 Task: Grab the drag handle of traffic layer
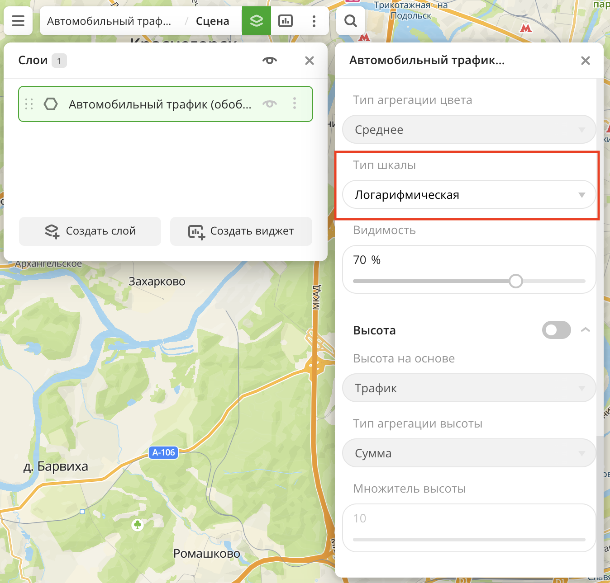[29, 104]
